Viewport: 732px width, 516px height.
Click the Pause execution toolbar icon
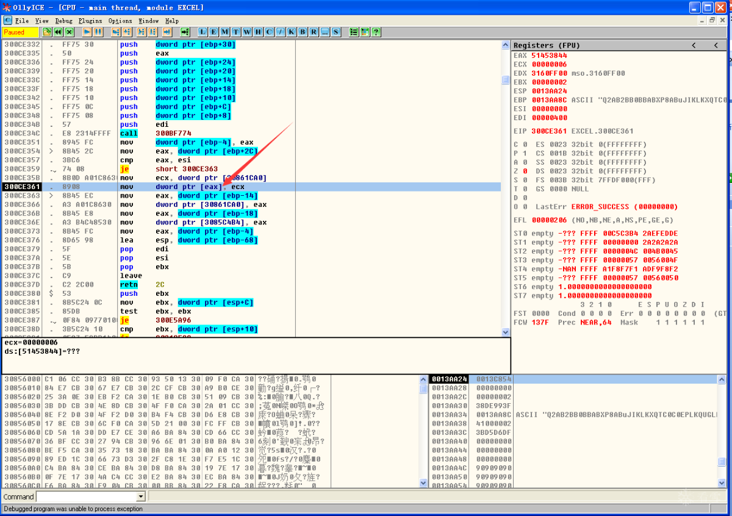(x=99, y=32)
